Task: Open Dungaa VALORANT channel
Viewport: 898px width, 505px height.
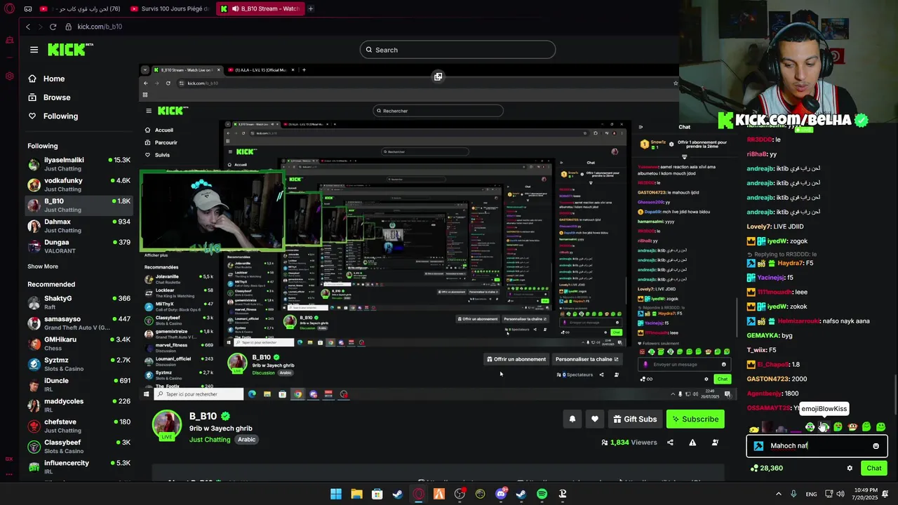Action: (79, 246)
